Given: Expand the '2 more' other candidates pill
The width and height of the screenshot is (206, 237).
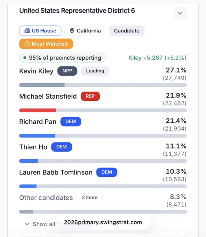Looking at the screenshot, I should click(90, 197).
